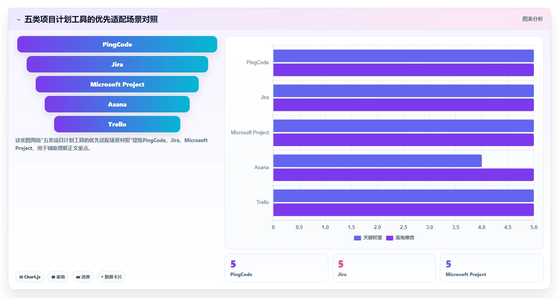
Task: Click the 进度 tag chip
Action: click(83, 277)
